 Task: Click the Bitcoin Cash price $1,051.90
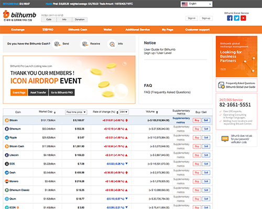tap(79, 146)
